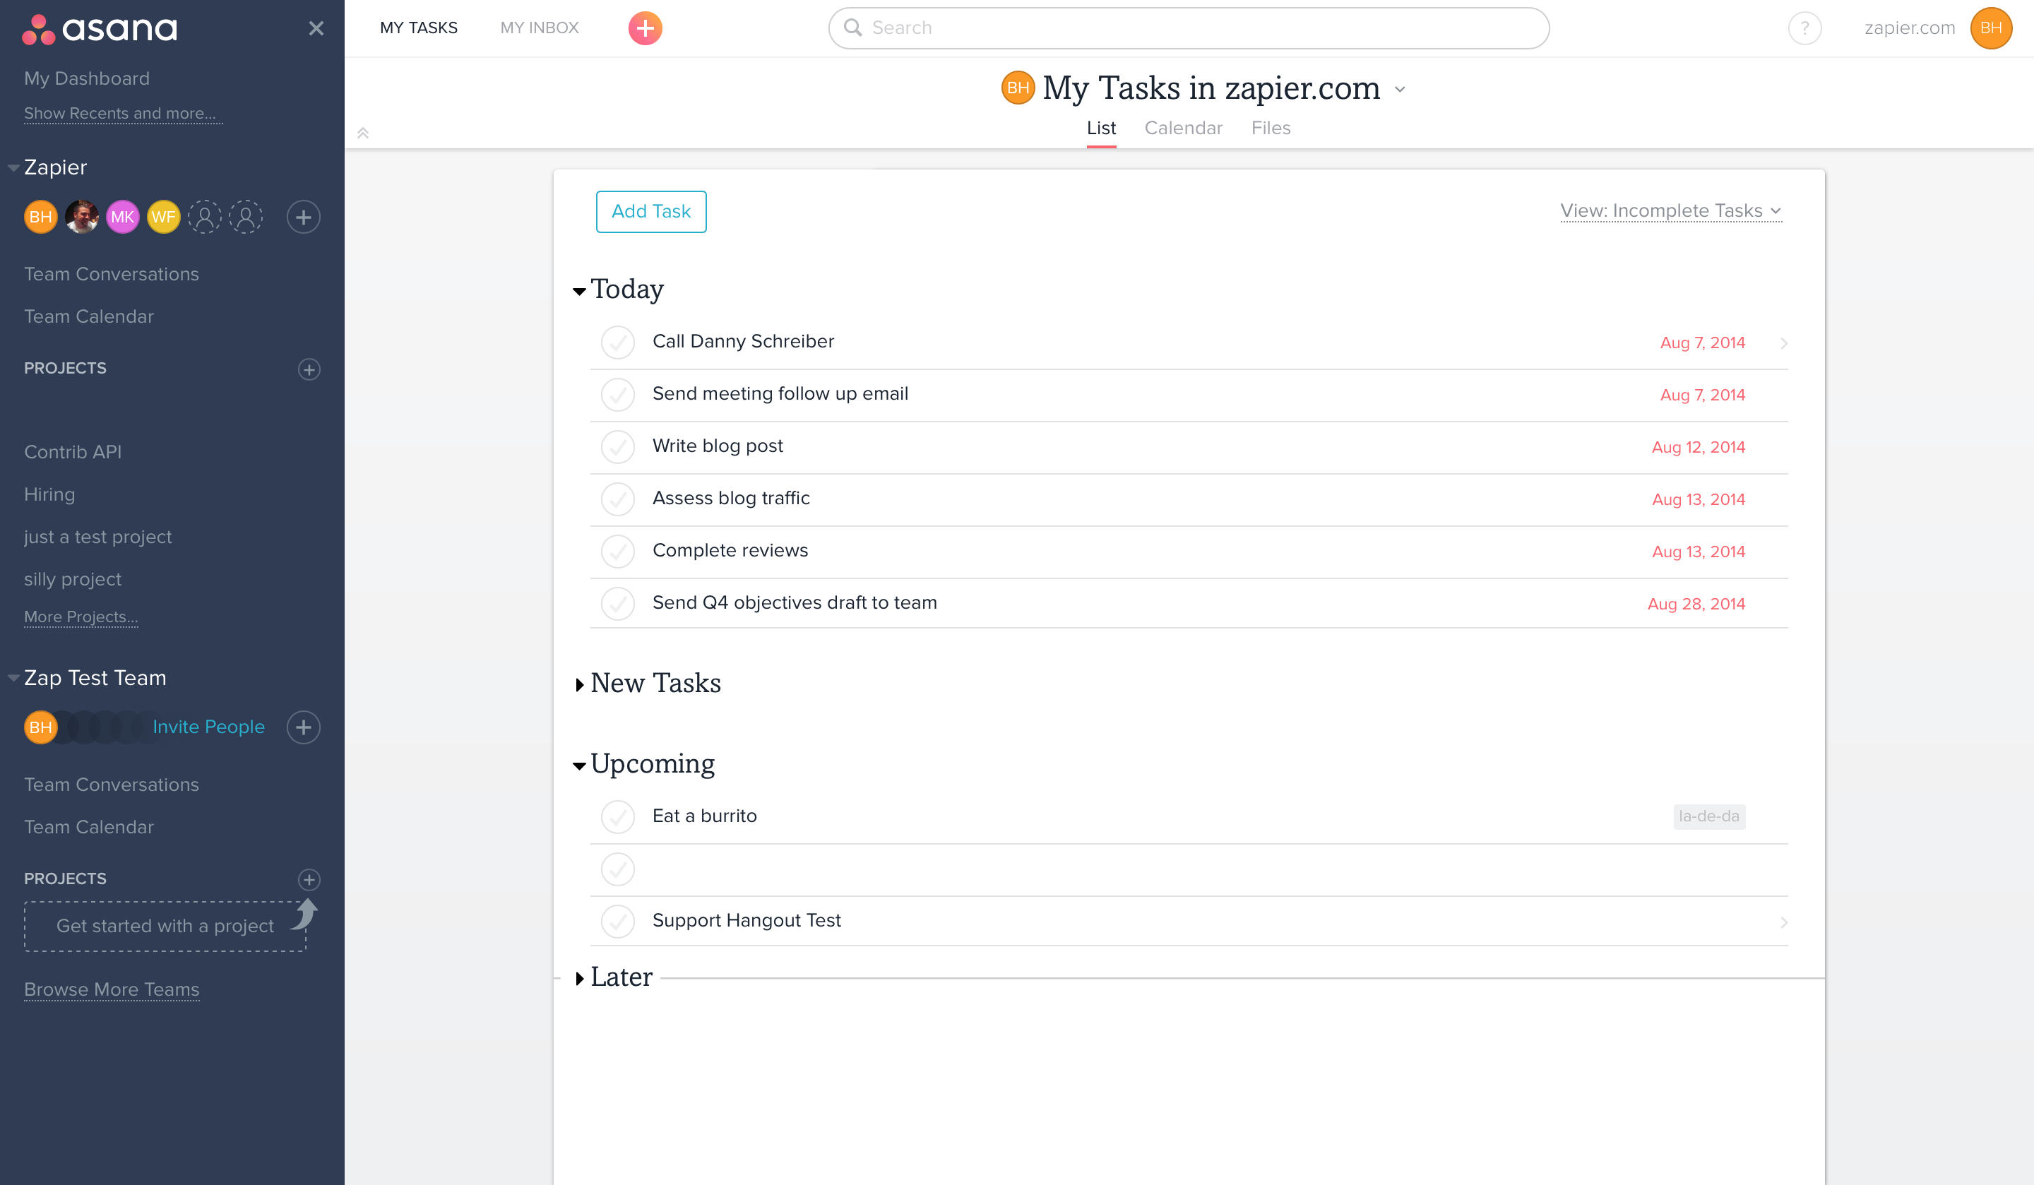The image size is (2034, 1185).
Task: Click the double-chevron collapse header icon
Action: [363, 133]
